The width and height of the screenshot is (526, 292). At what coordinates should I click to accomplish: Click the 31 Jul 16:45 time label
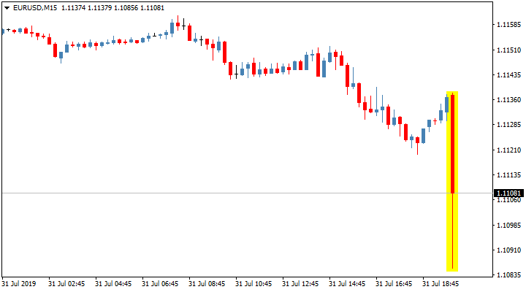tap(394, 284)
